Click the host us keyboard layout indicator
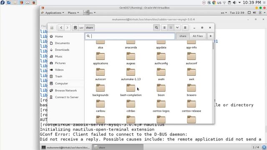This screenshot has height=150, width=267. tap(219, 2)
